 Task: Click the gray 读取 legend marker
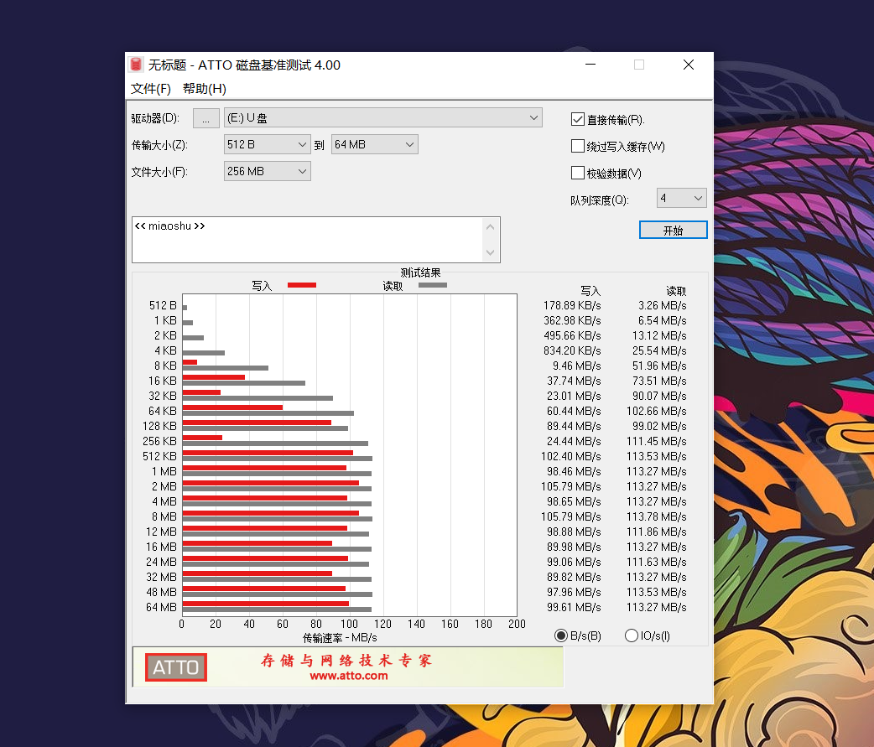click(433, 285)
